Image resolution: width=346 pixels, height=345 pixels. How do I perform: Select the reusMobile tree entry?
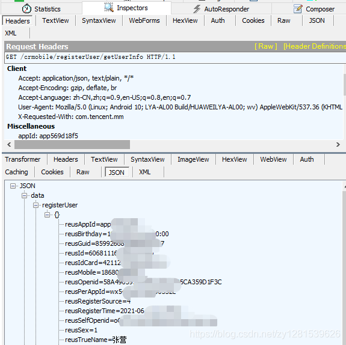tap(92, 272)
